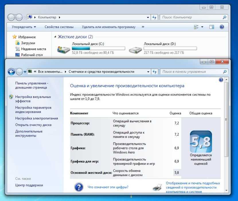238x201 pixels.
Task: Maximize the Computer window
Action: 211,7
